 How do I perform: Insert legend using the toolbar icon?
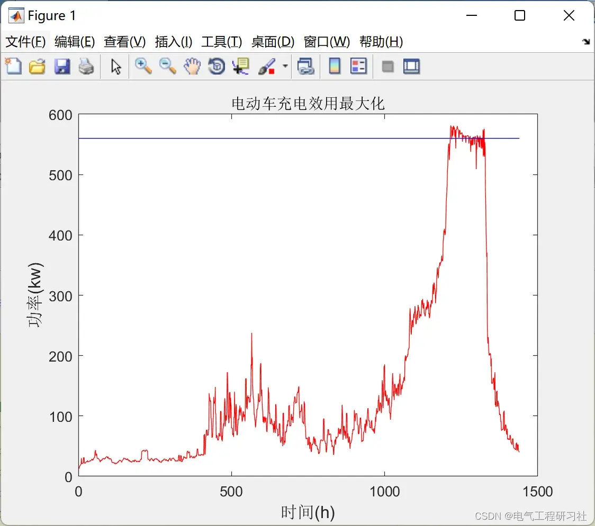(x=358, y=66)
